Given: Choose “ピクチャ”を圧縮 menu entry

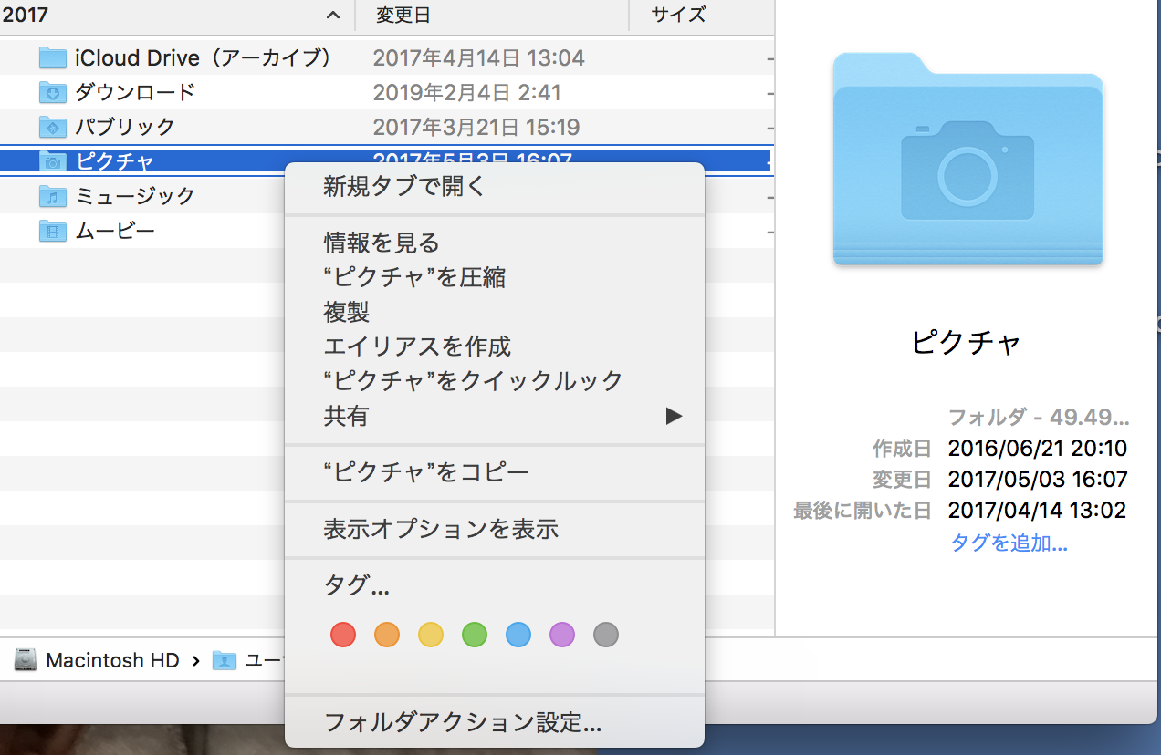Looking at the screenshot, I should pos(414,277).
